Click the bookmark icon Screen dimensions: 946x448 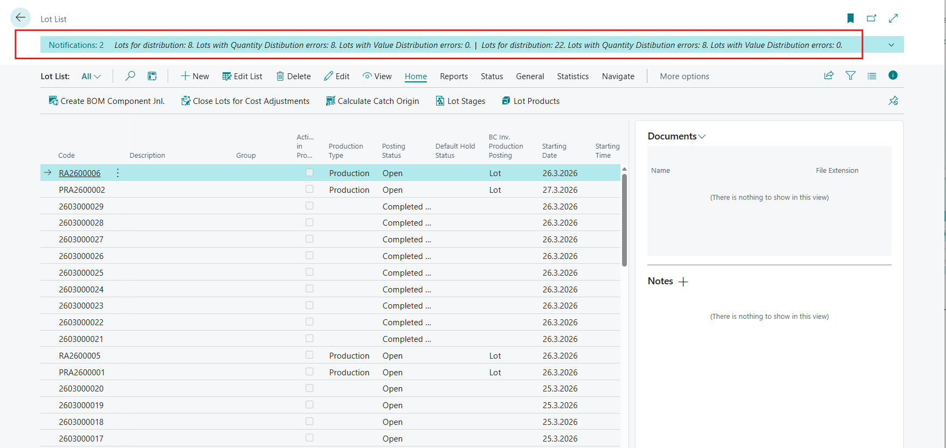click(x=850, y=18)
